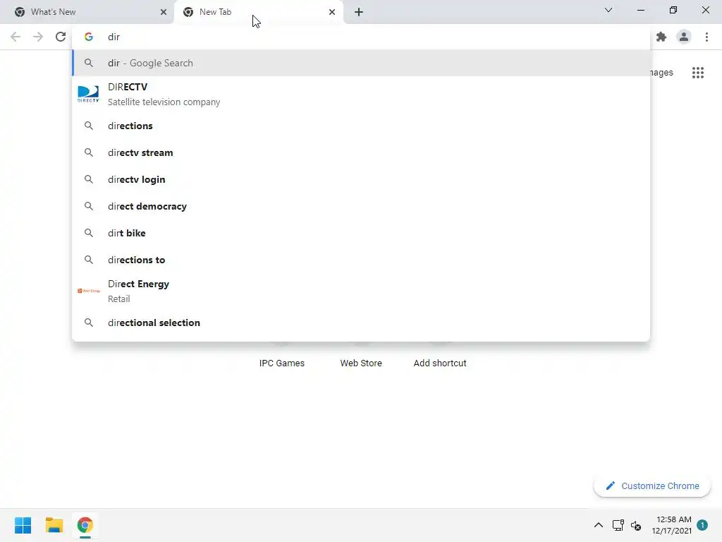
Task: Open File Explorer from taskbar
Action: point(54,525)
